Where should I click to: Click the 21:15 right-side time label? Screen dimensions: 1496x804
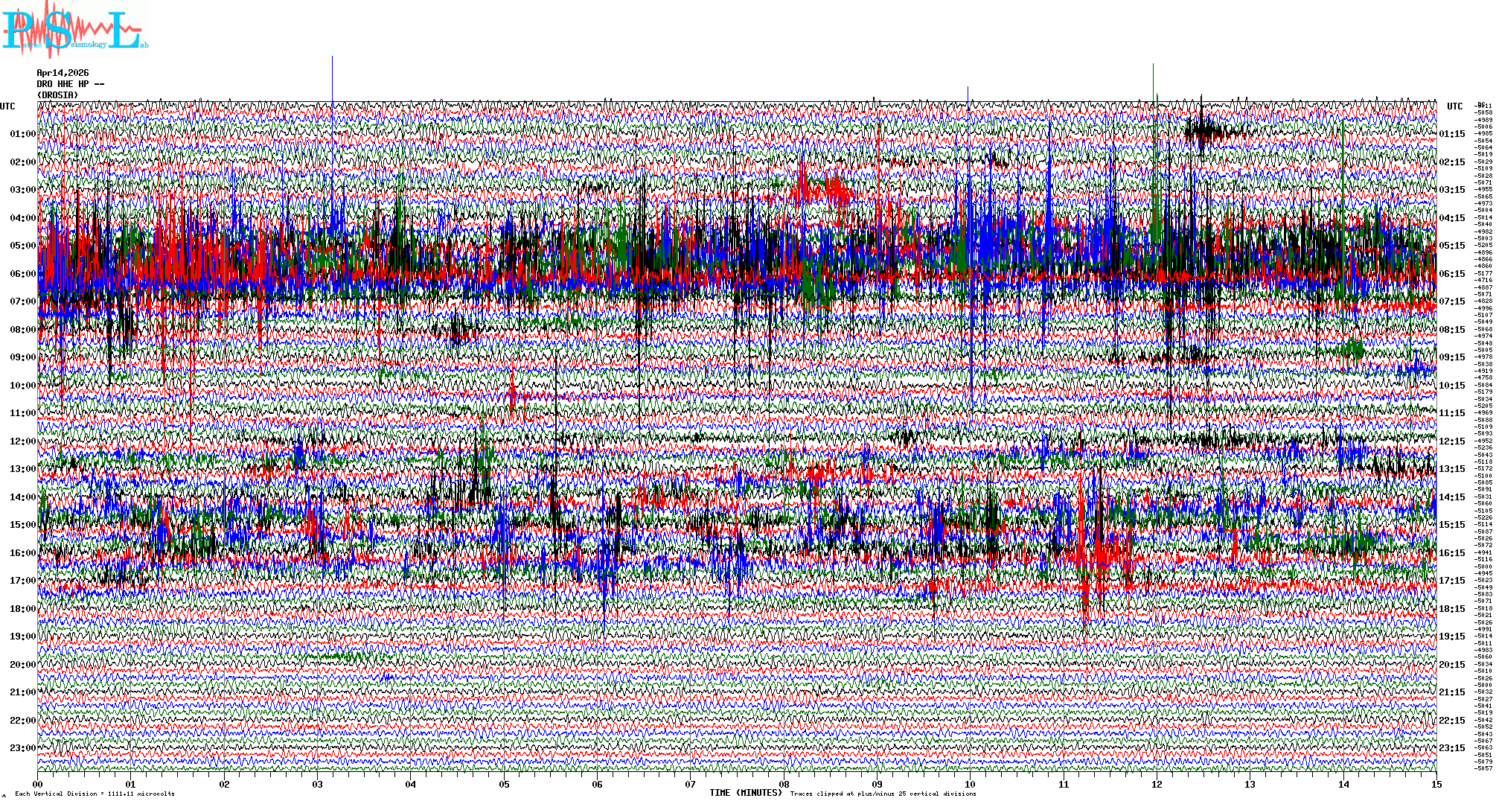click(x=1451, y=692)
